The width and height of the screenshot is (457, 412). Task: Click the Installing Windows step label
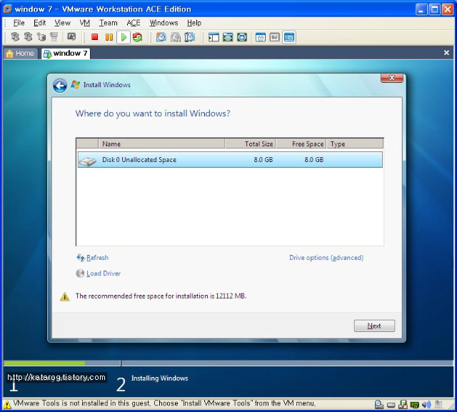coord(160,378)
